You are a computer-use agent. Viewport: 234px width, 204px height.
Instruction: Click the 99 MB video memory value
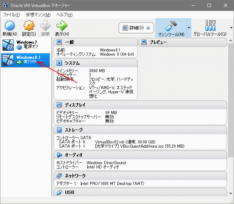click(111, 113)
